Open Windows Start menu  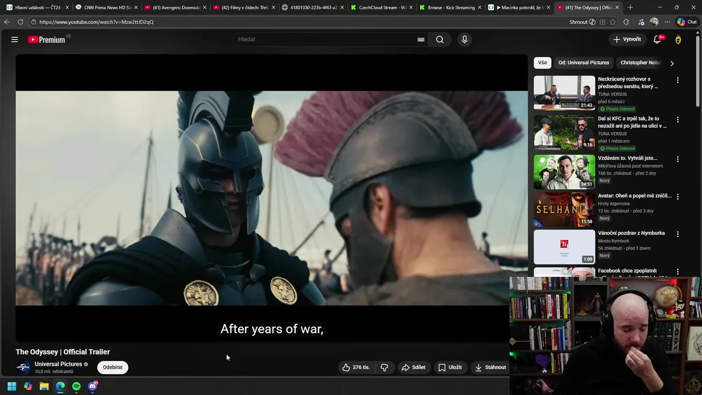pyautogui.click(x=12, y=386)
